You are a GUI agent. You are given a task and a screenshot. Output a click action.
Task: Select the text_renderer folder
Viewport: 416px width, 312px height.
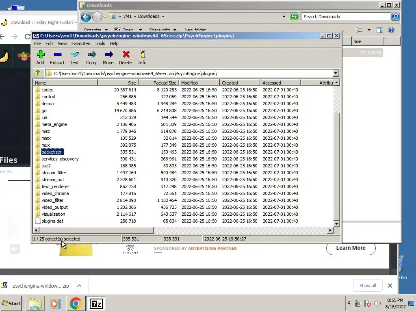[x=55, y=186]
